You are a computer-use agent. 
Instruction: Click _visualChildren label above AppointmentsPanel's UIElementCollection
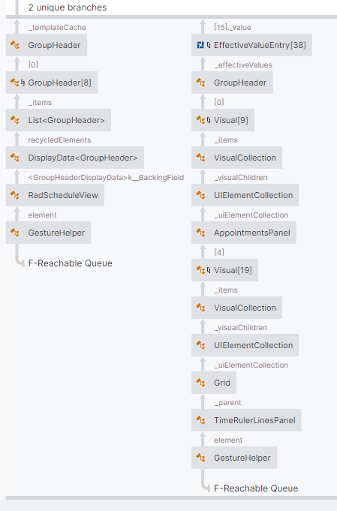coord(241,178)
